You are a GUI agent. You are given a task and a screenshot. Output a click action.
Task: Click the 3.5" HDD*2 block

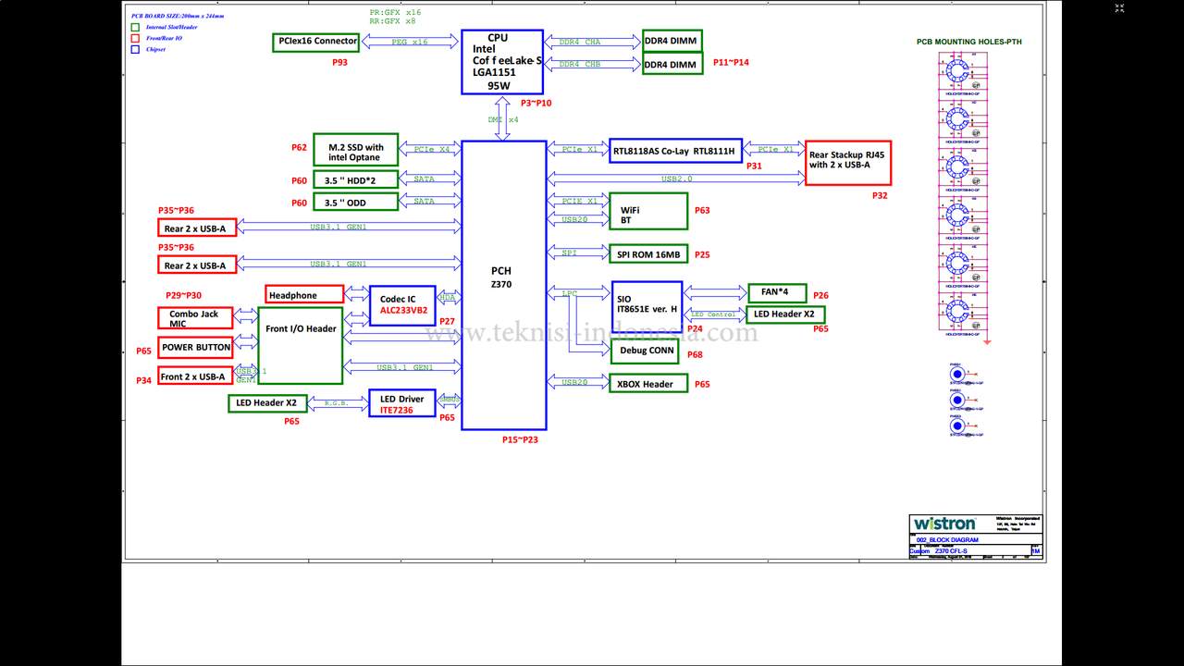[x=356, y=180]
